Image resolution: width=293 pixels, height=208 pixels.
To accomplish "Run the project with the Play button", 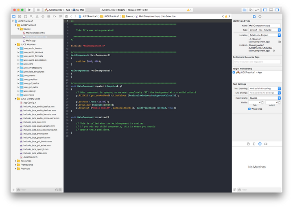I will coord(29,10).
